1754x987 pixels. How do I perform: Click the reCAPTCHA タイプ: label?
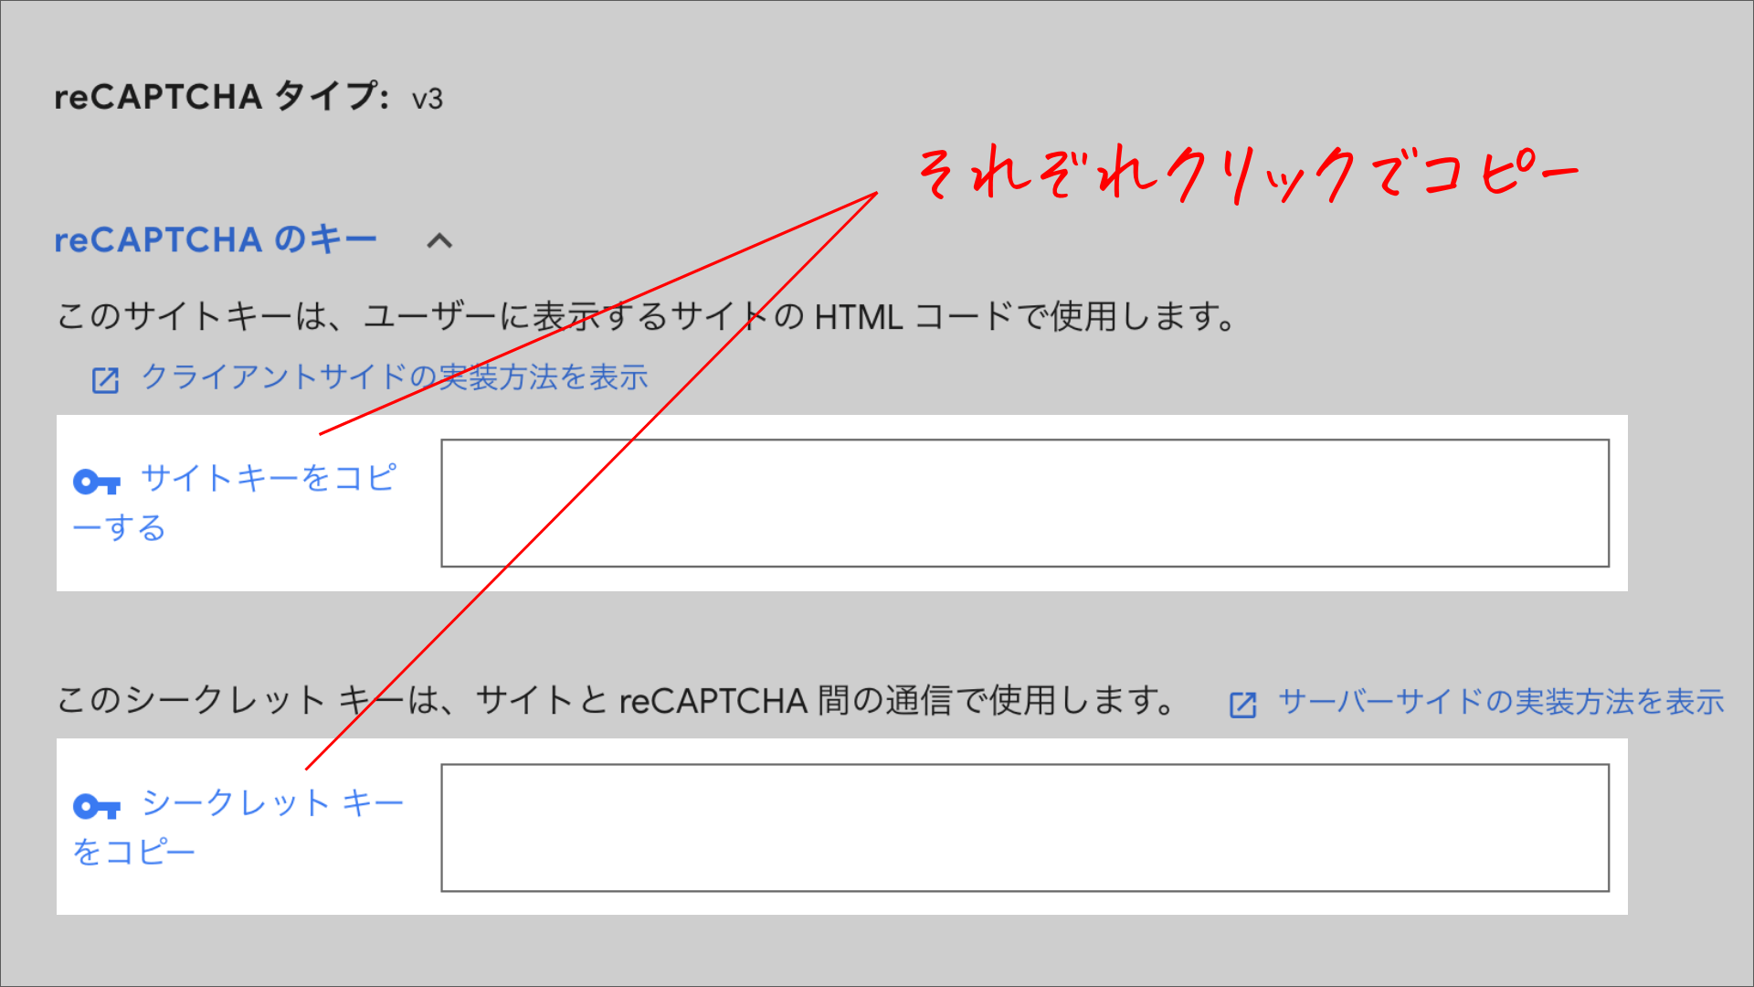pos(222,97)
